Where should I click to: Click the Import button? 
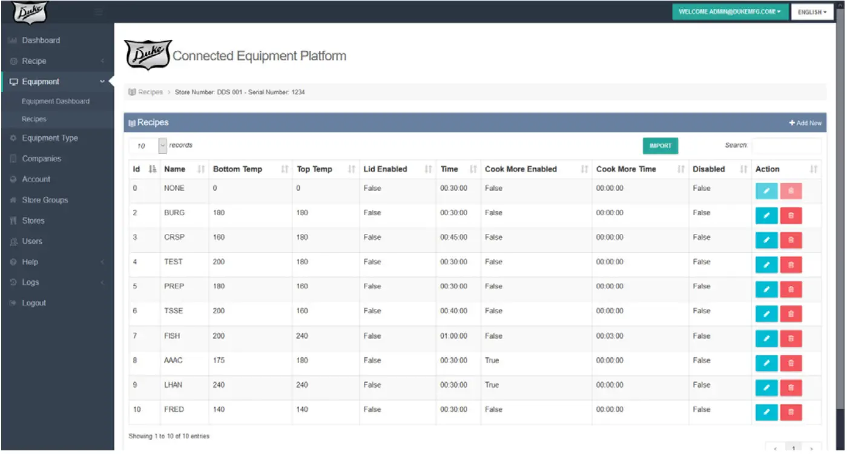point(660,146)
